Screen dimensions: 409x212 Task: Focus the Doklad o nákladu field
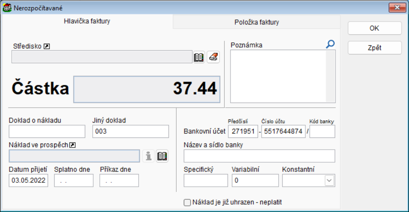click(47, 131)
